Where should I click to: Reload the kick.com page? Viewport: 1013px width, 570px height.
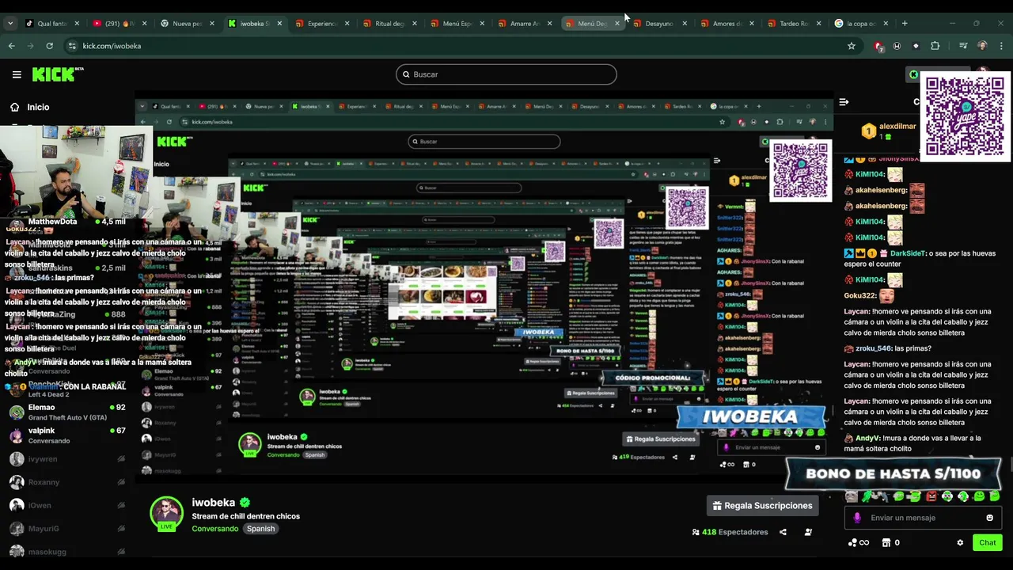[51, 46]
